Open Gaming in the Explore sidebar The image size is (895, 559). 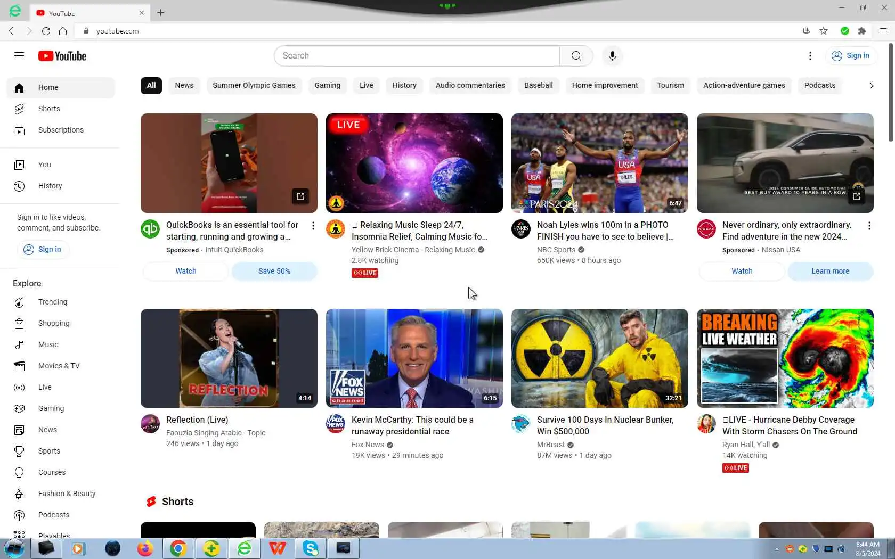60,408
